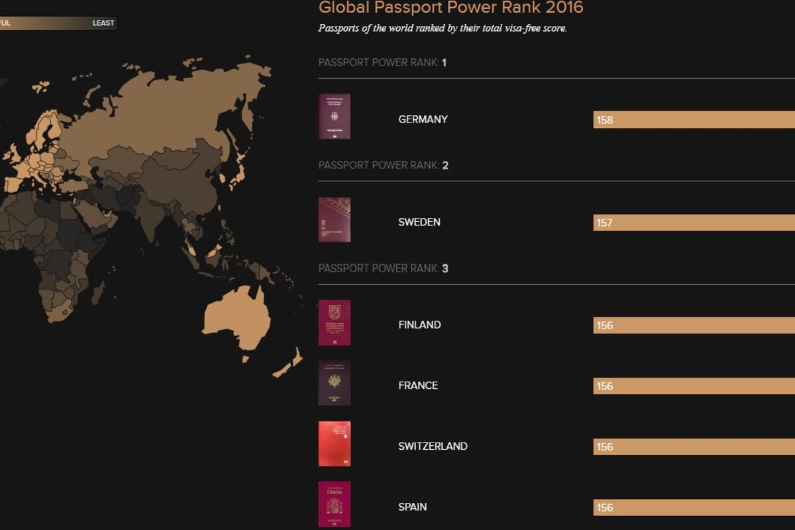Image resolution: width=795 pixels, height=530 pixels.
Task: Click the Sweden passport cover image
Action: click(x=335, y=219)
